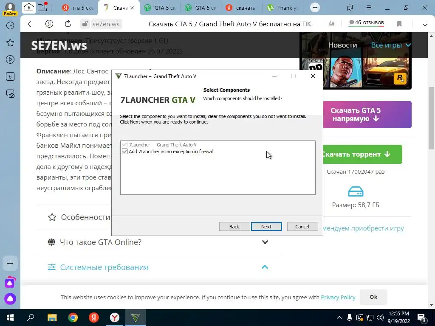
Task: Open the lower purple Alice assistant icon
Action: (10, 299)
